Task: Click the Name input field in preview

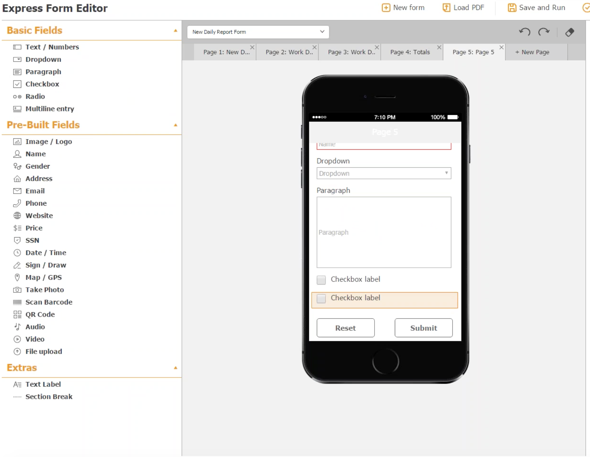Action: coord(384,146)
